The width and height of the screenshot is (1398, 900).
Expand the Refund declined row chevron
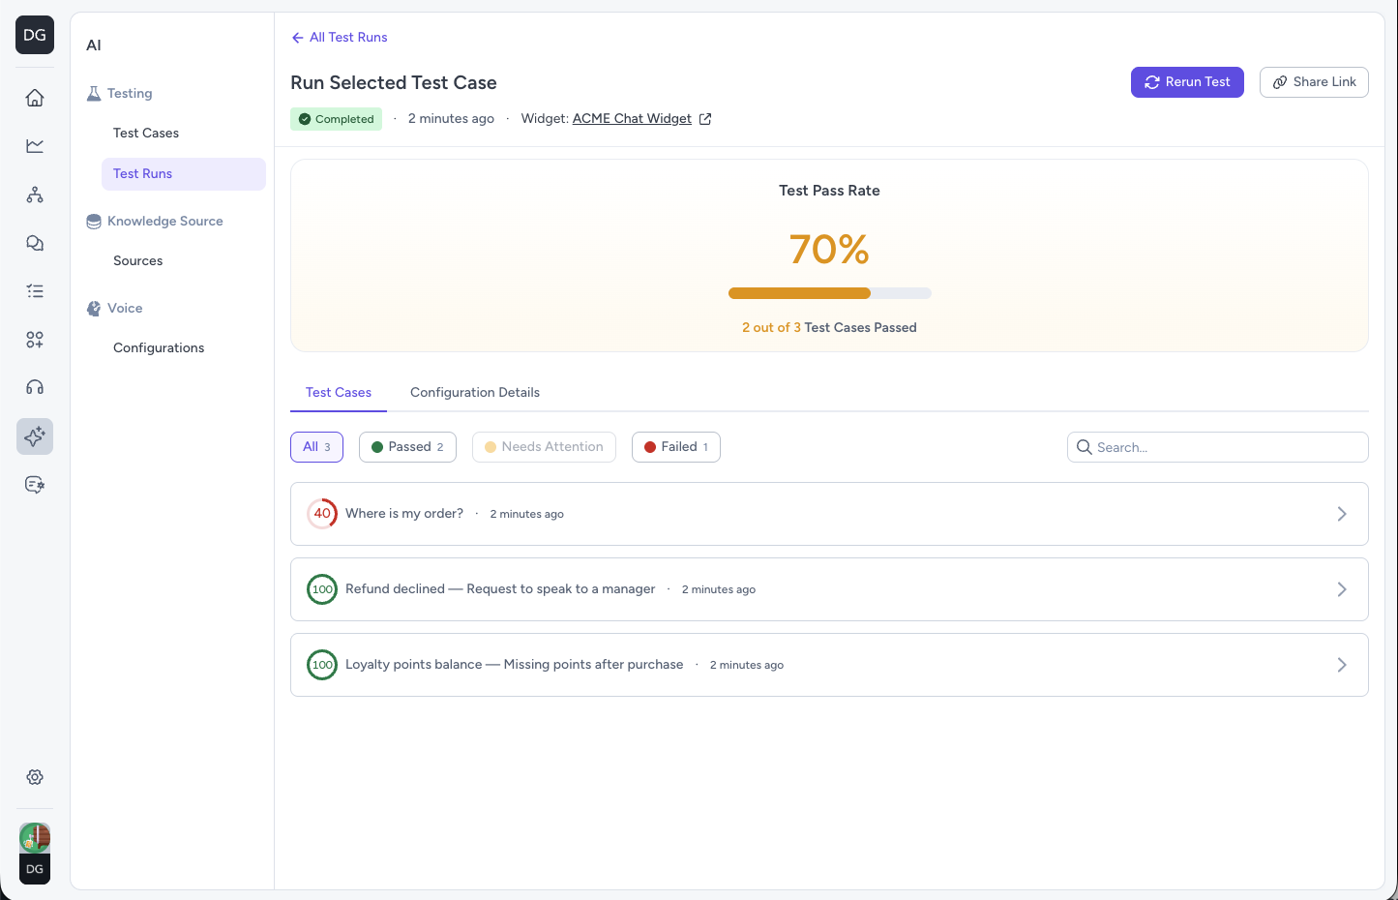pos(1342,589)
